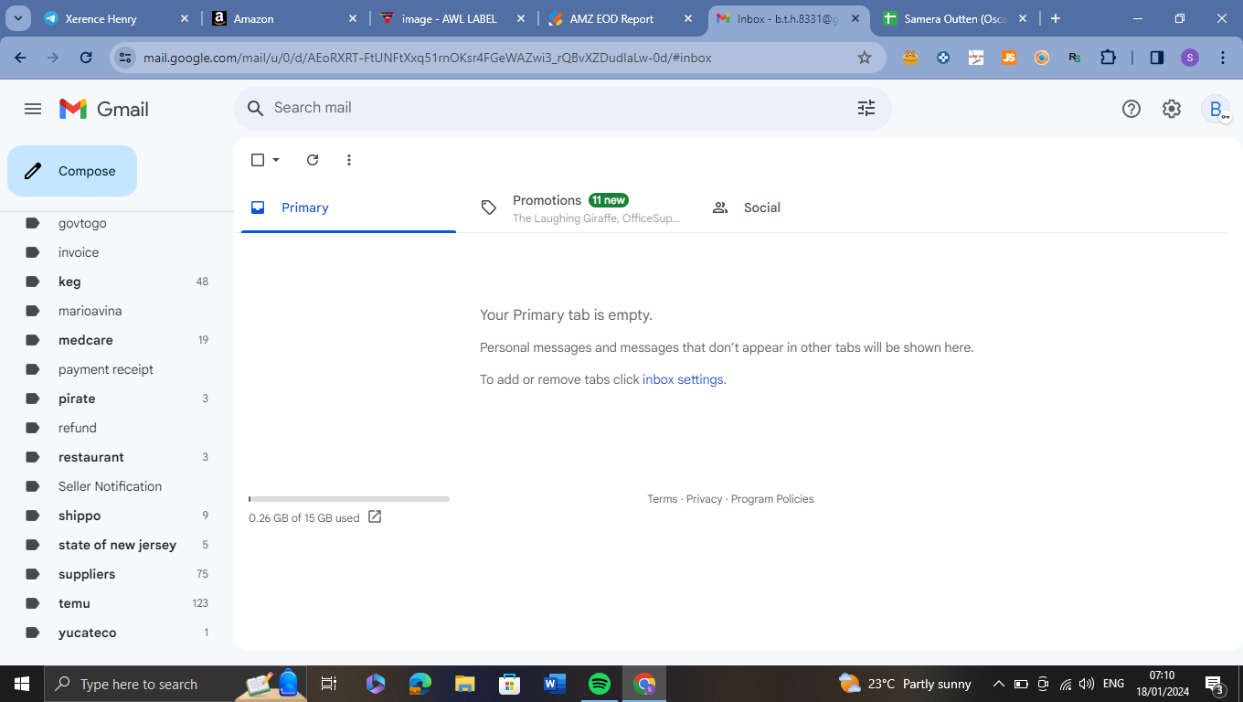Switch to the Social tab
The height and width of the screenshot is (702, 1243).
coord(811,207)
